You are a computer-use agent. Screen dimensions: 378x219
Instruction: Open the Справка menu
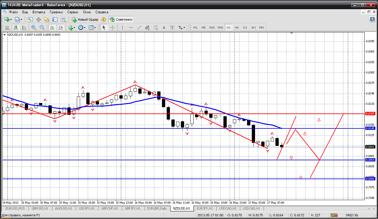tap(102, 12)
